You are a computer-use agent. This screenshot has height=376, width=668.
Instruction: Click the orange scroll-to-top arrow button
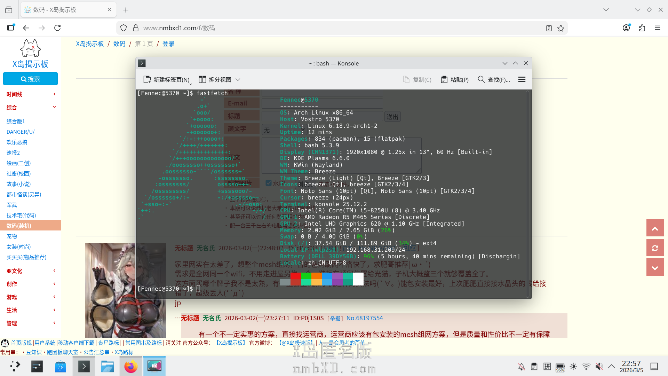(655, 228)
